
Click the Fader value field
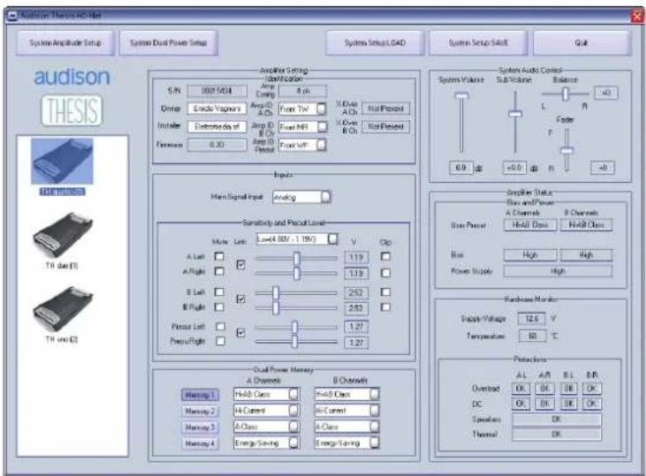(x=603, y=168)
